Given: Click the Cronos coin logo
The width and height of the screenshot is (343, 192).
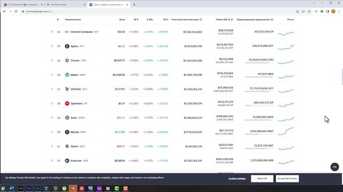Looking at the screenshot, I should pyautogui.click(x=67, y=60).
